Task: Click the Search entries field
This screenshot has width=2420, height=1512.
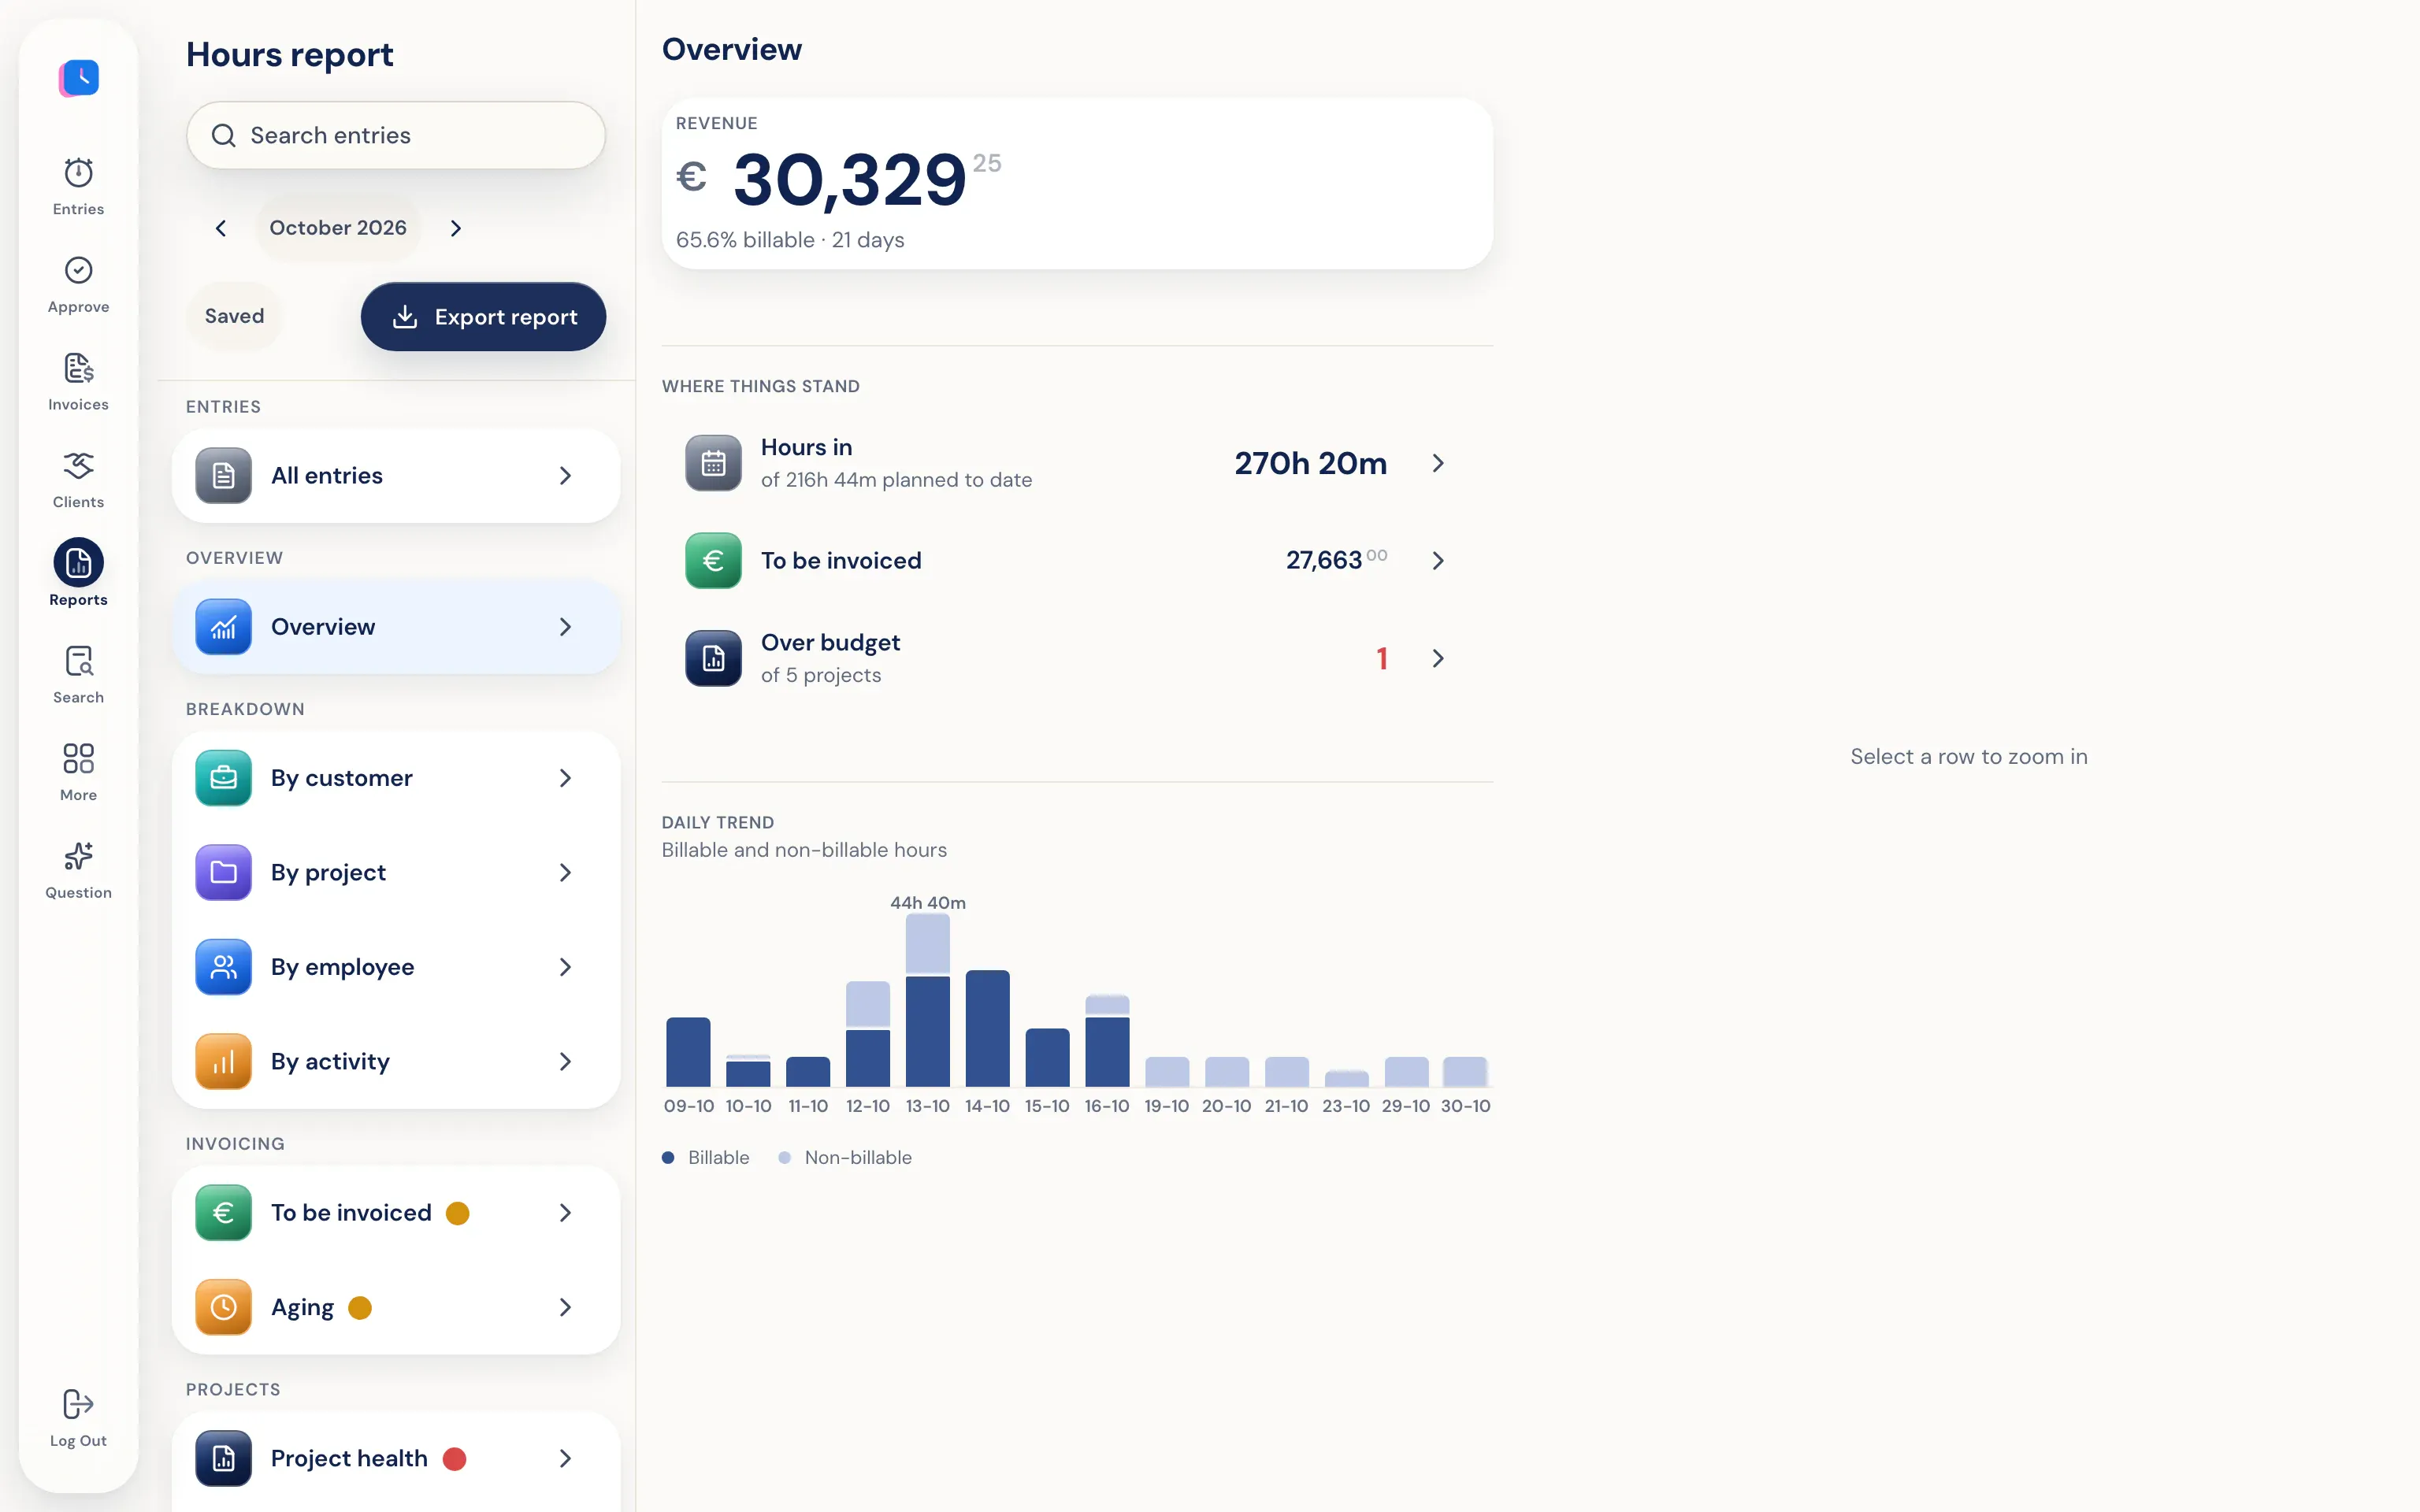Action: (396, 135)
